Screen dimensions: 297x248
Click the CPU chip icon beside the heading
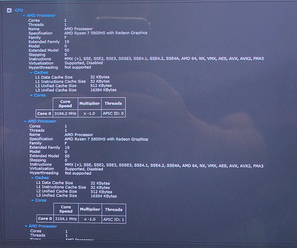point(9,10)
